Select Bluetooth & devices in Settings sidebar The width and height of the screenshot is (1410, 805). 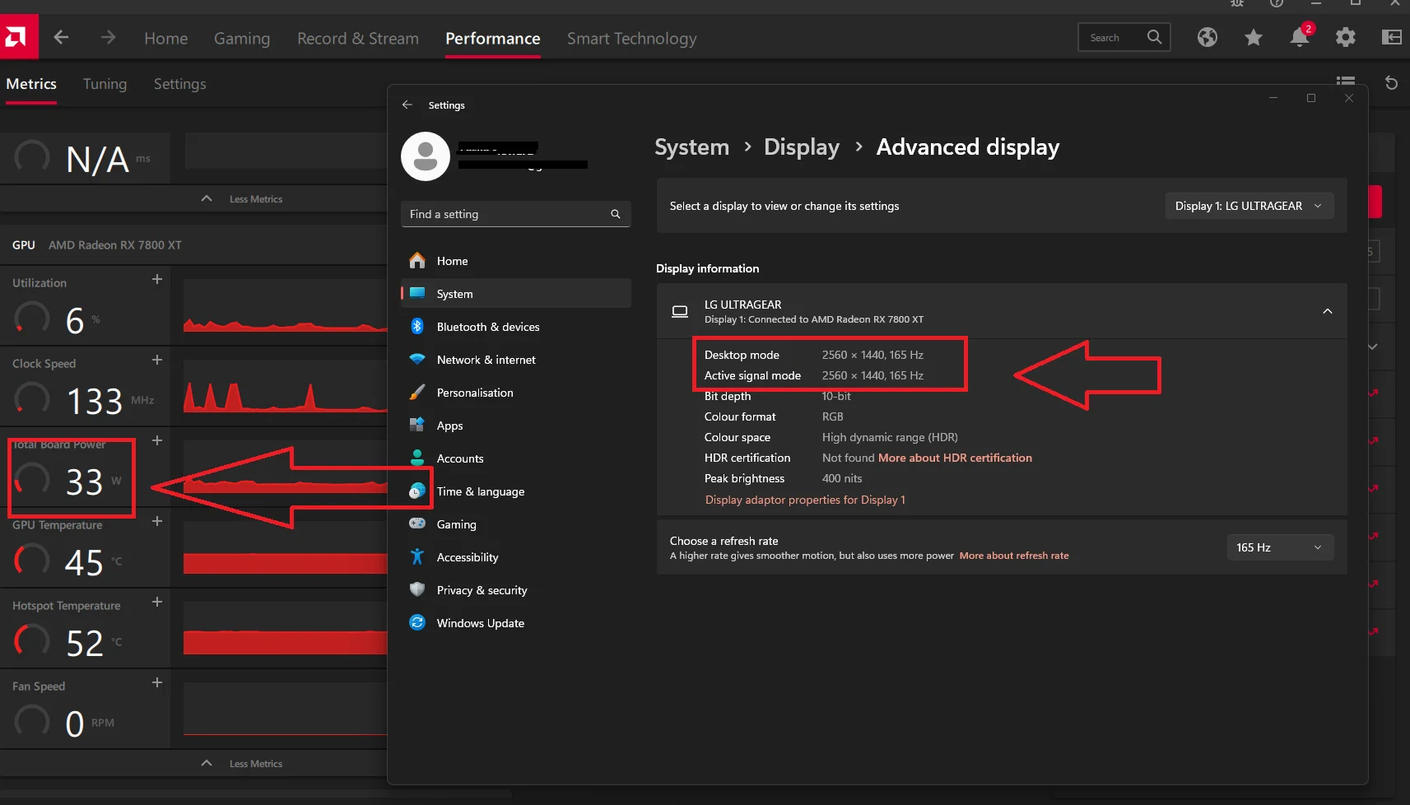(515, 327)
